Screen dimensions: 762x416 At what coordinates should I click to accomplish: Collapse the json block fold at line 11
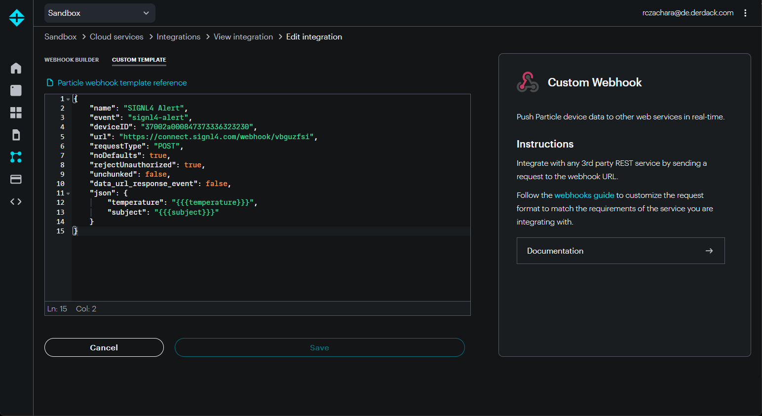[68, 193]
